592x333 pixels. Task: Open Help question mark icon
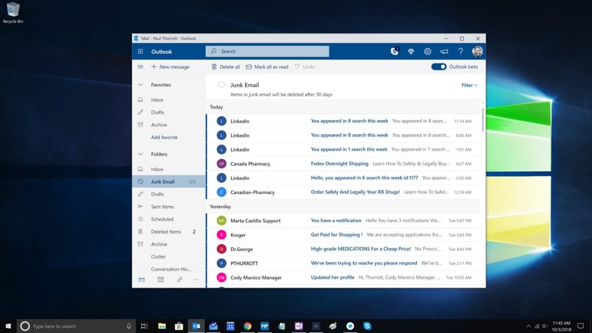[x=461, y=51]
